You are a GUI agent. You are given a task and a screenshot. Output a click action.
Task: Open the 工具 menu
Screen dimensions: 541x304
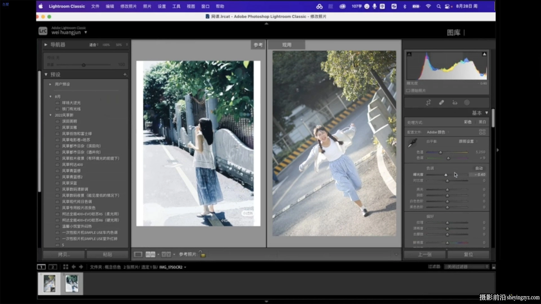point(176,6)
